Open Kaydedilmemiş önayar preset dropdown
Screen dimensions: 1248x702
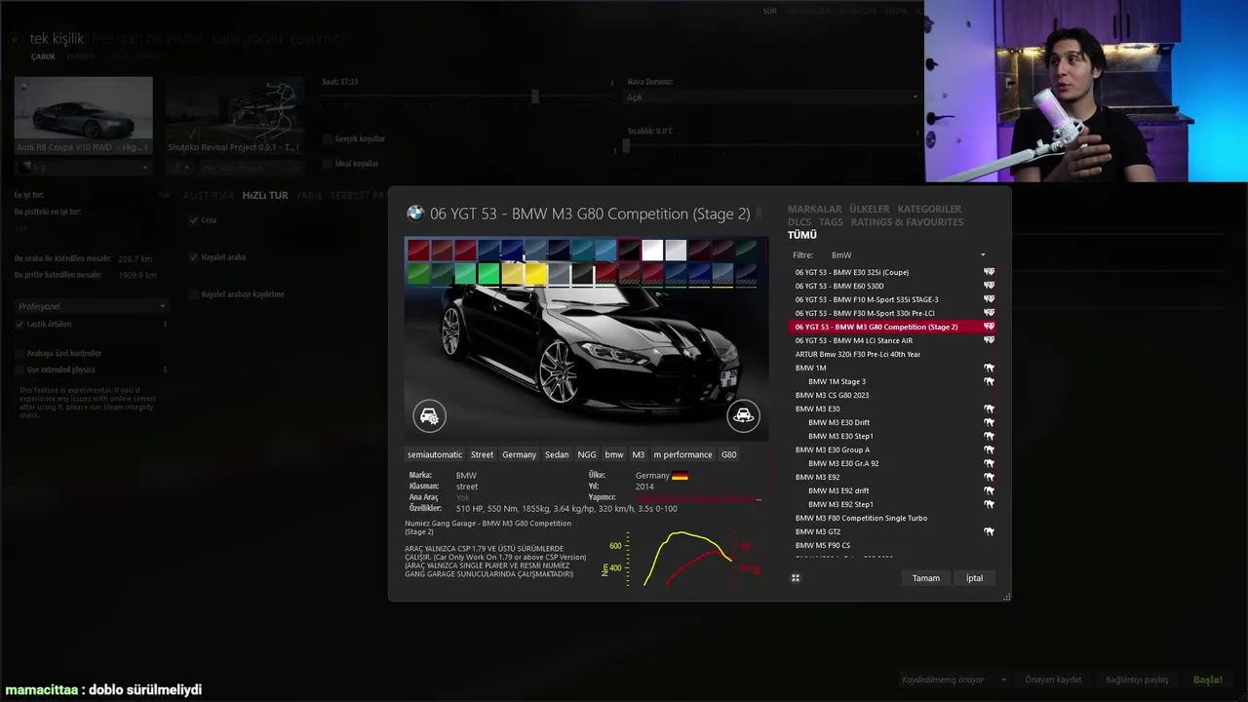[955, 680]
